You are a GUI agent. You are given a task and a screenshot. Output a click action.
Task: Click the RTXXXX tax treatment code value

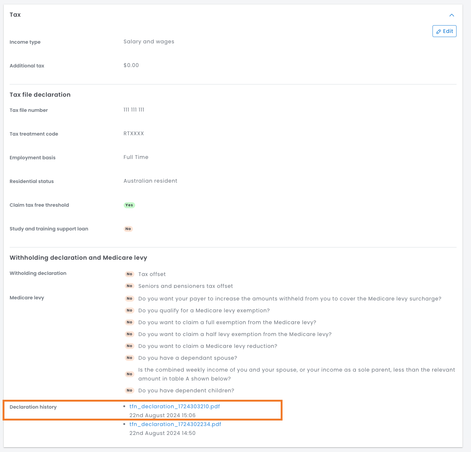[x=134, y=134]
